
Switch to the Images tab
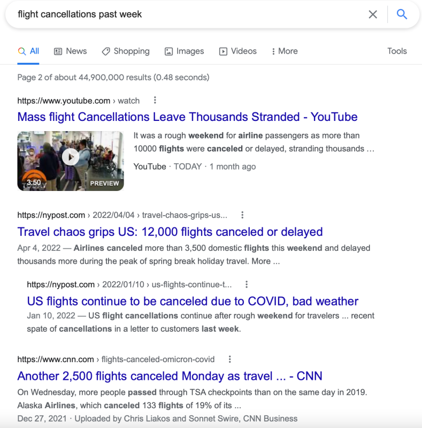click(184, 51)
